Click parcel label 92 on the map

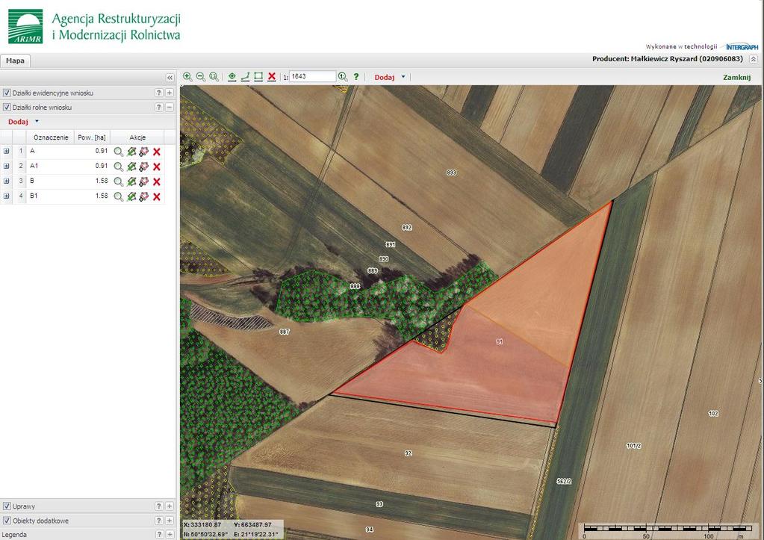[x=408, y=453]
